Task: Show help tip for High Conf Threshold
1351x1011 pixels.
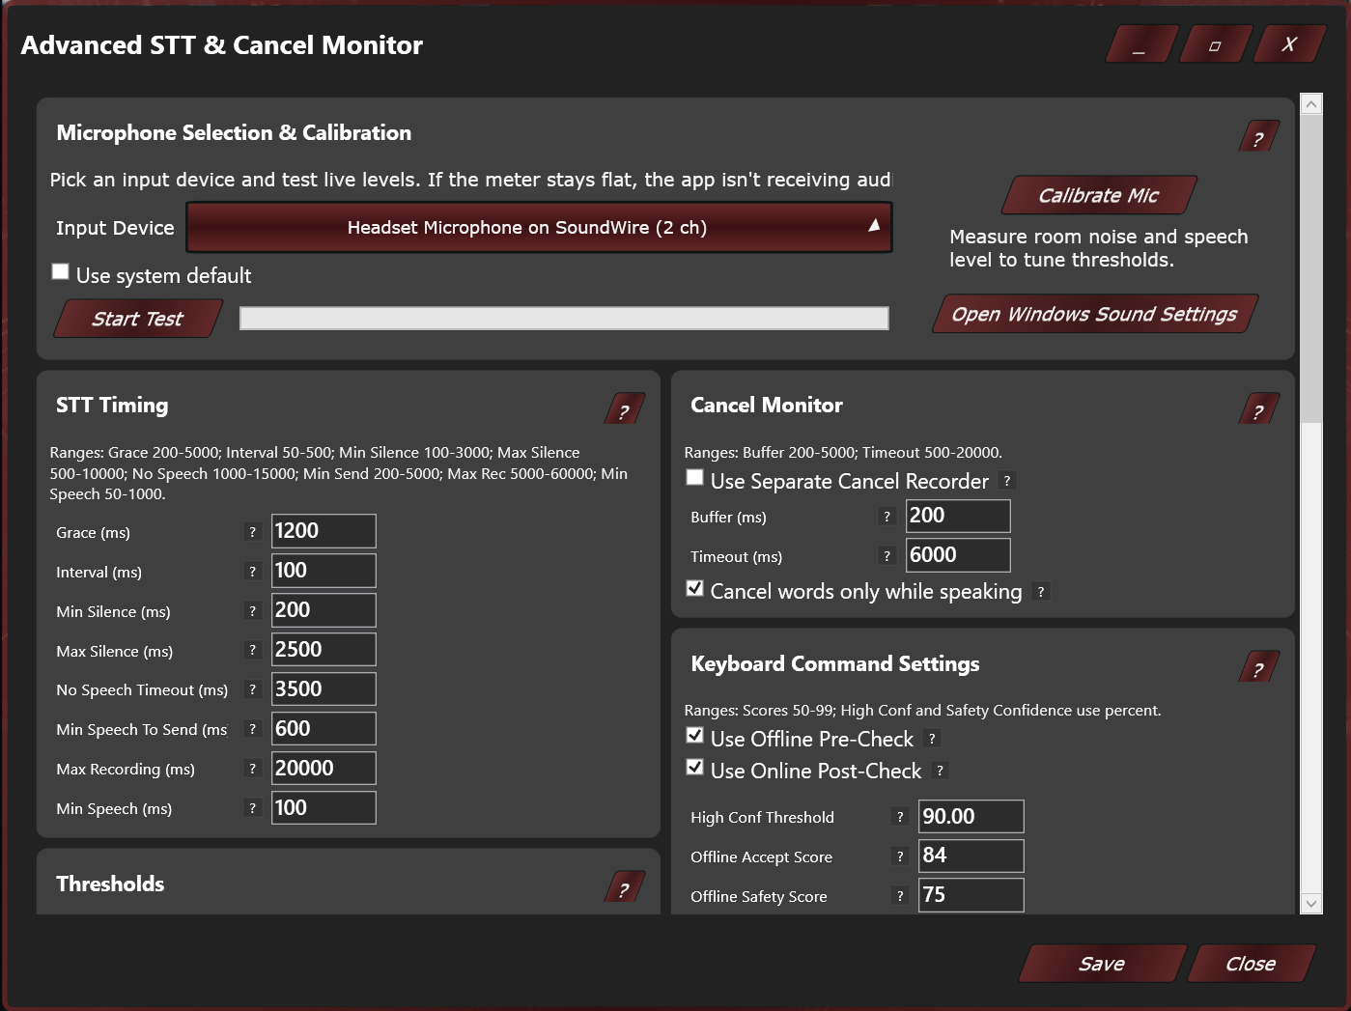Action: [x=901, y=817]
